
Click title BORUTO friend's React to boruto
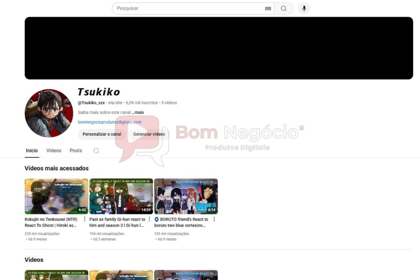tap(181, 222)
